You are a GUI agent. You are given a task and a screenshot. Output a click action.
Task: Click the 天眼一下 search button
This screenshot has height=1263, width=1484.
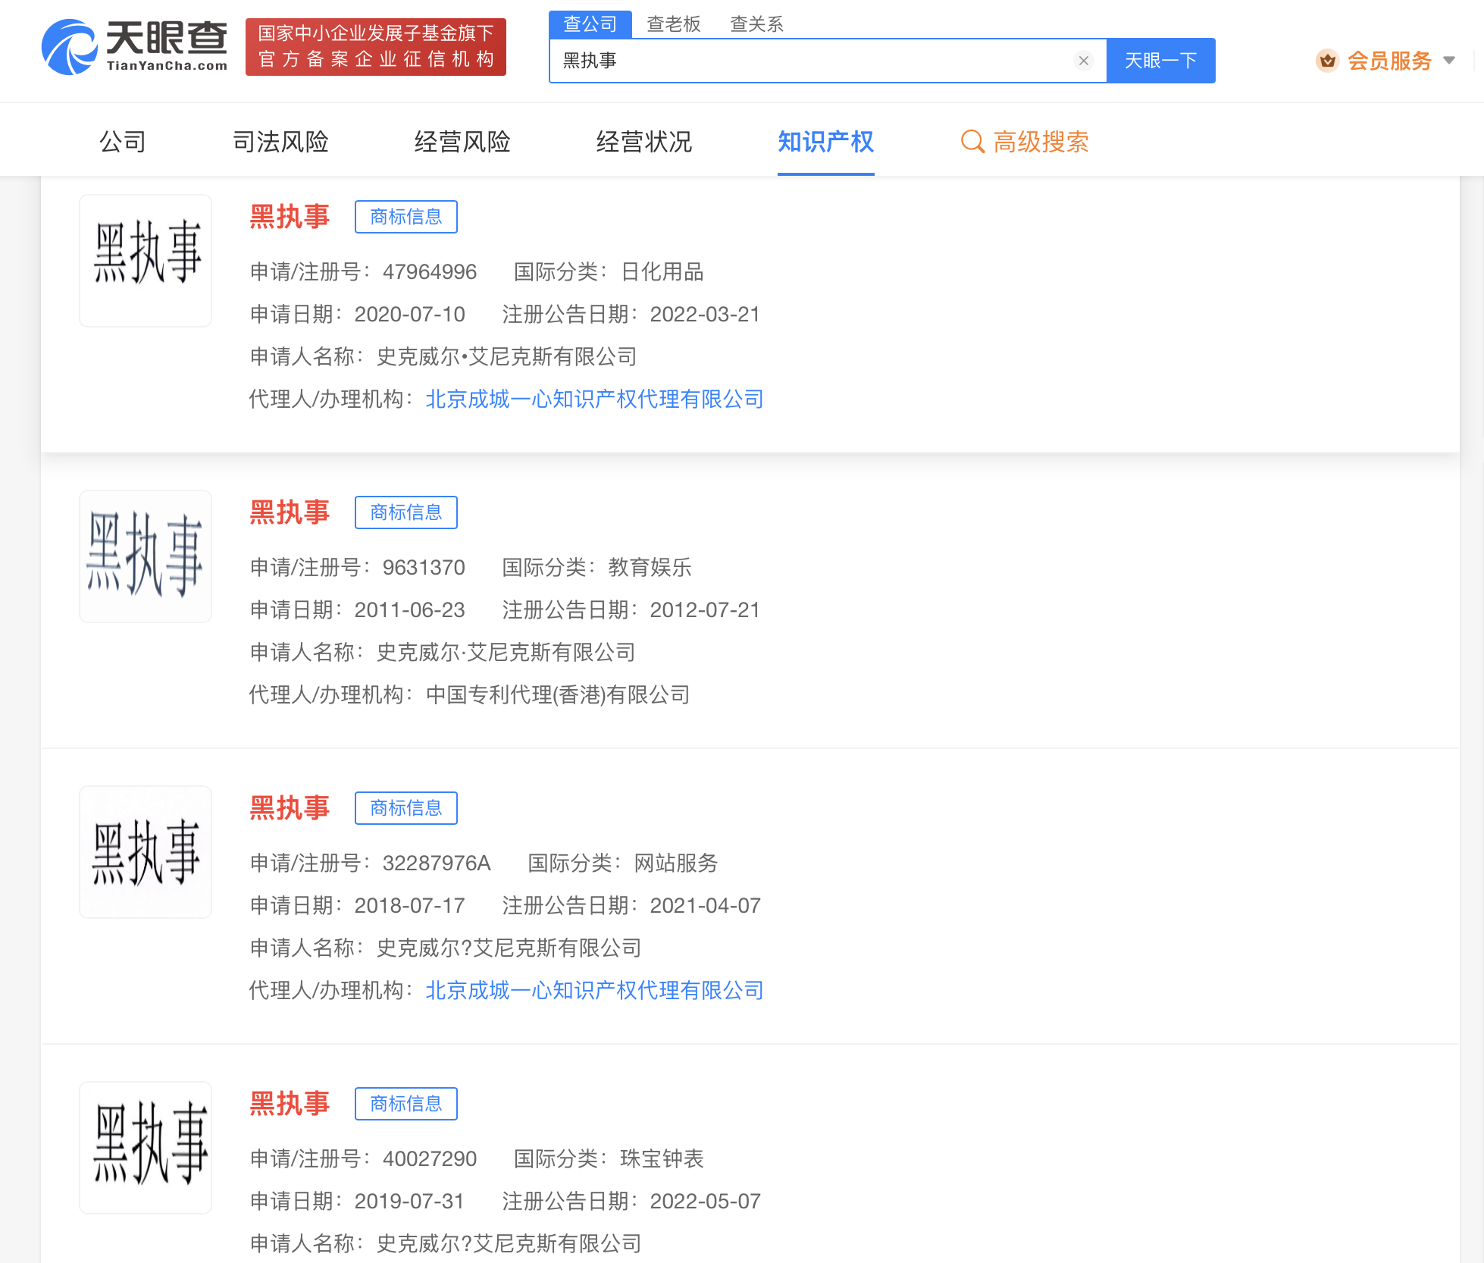[x=1160, y=61]
